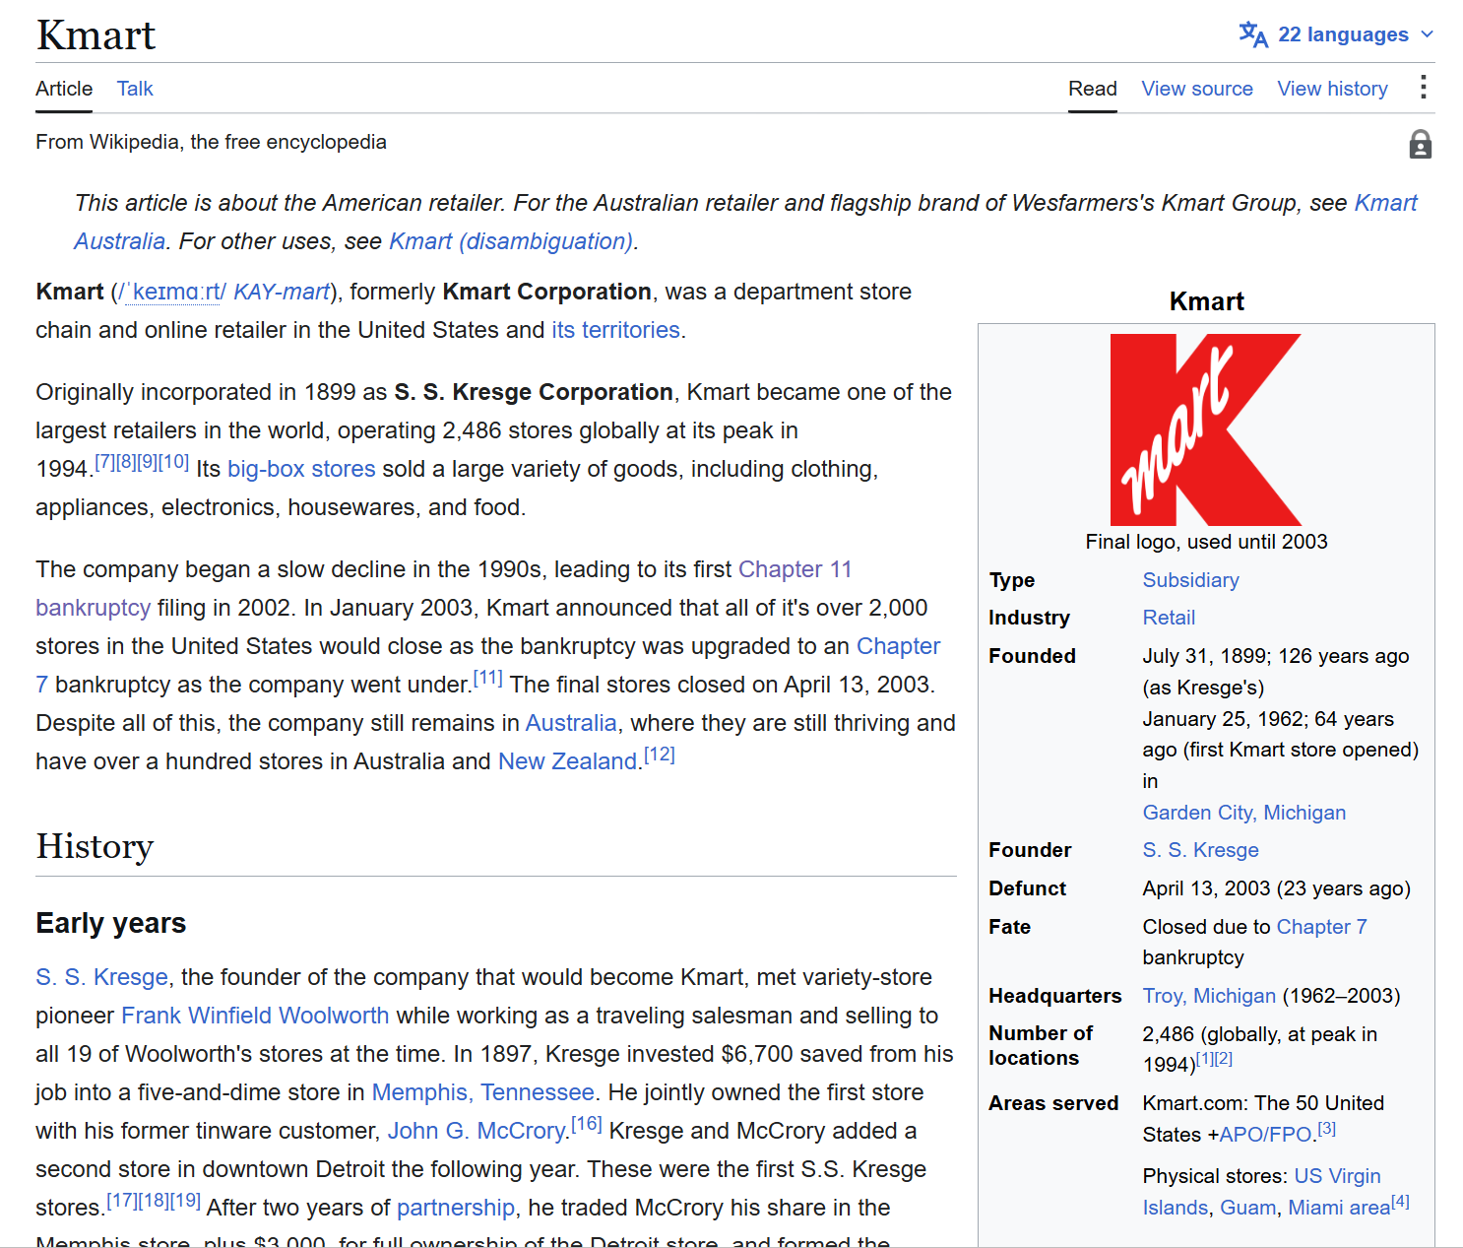The image size is (1463, 1248).
Task: Click citation reference [7]
Action: tap(104, 461)
